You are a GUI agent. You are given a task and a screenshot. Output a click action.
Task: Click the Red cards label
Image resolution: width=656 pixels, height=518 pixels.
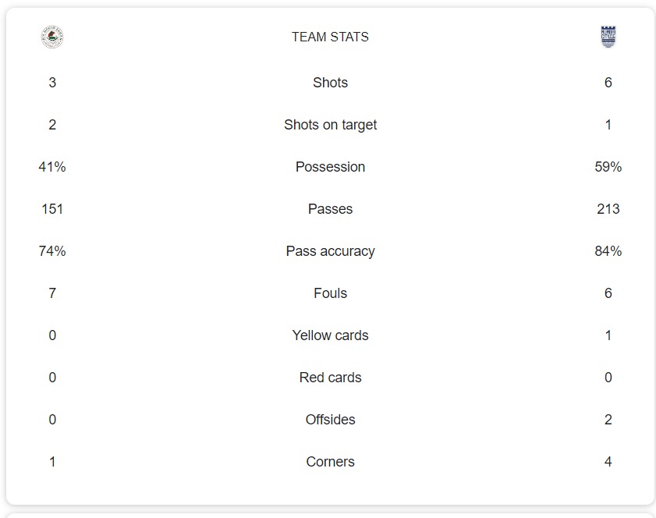coord(330,378)
